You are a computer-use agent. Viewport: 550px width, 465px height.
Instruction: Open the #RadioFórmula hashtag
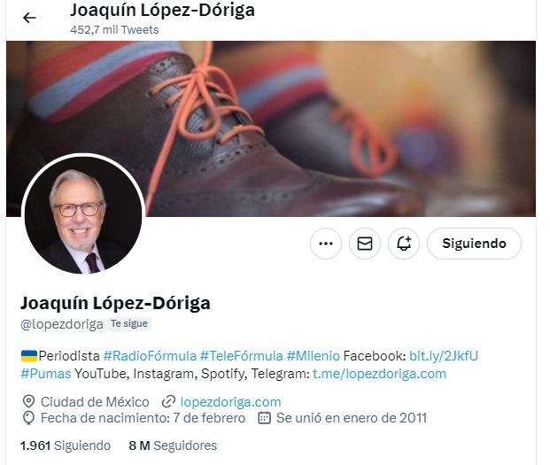pyautogui.click(x=150, y=356)
